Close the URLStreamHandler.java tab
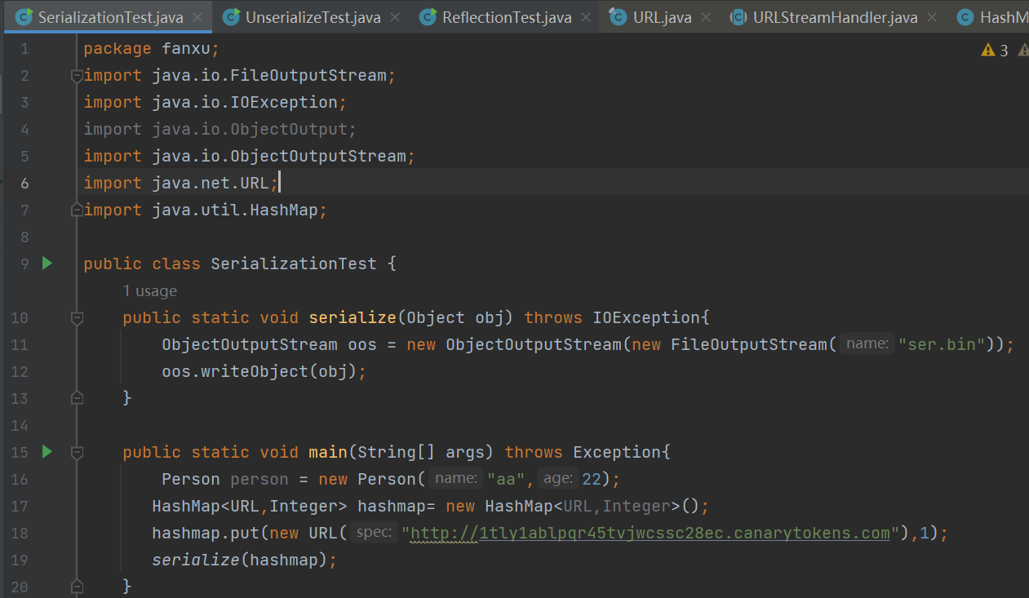The height and width of the screenshot is (598, 1029). [933, 17]
